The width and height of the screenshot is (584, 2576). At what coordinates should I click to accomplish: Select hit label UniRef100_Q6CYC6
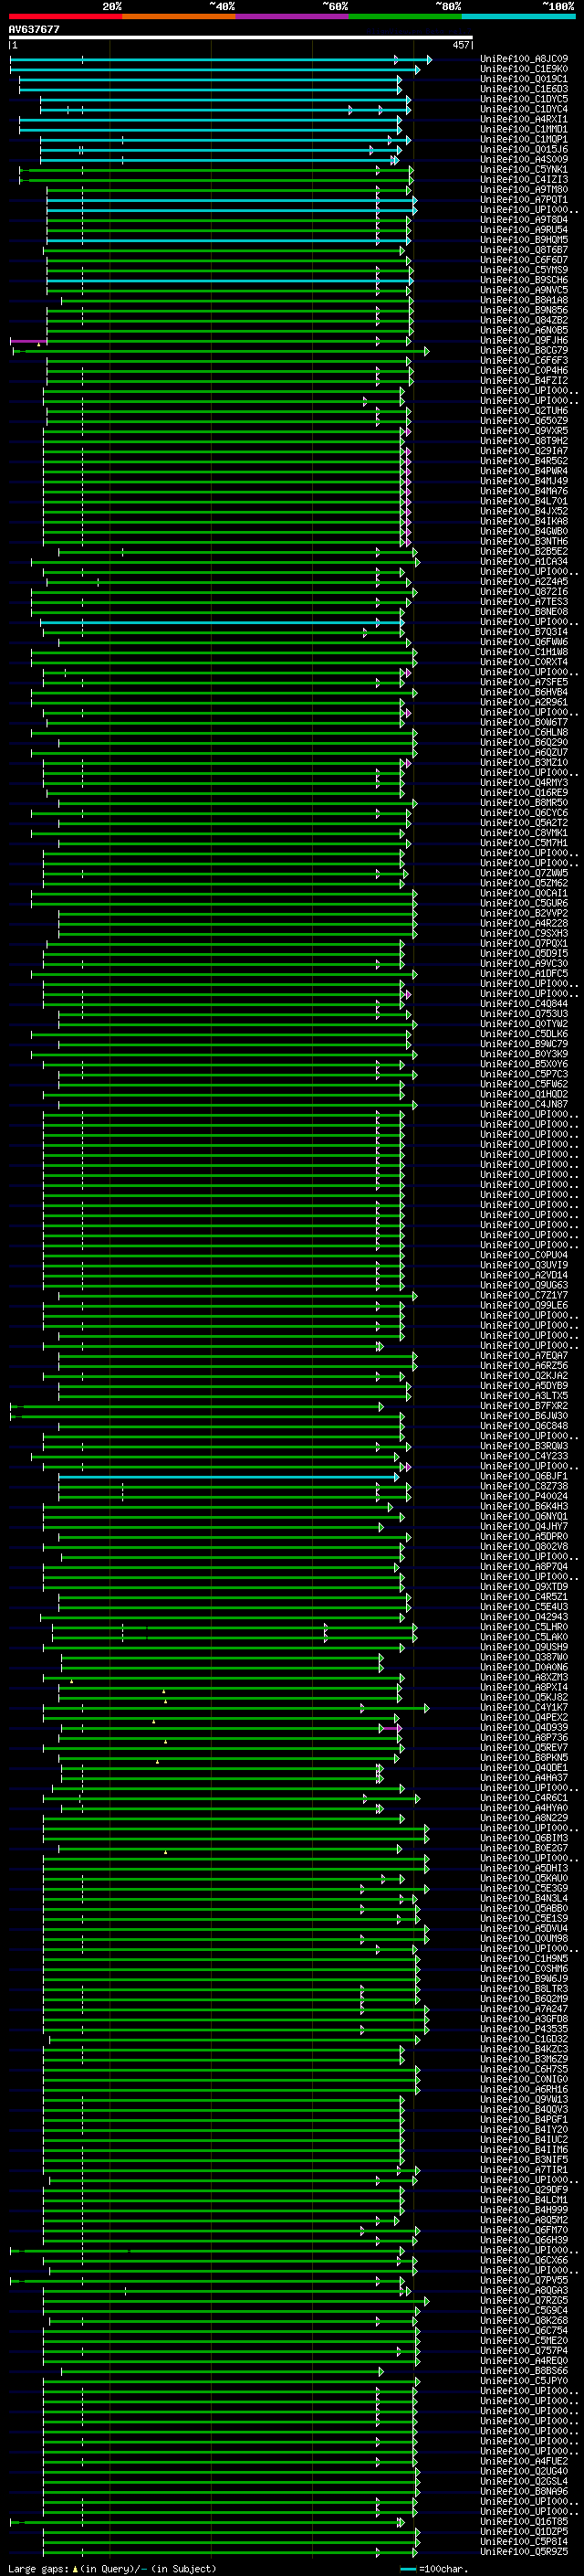(524, 813)
